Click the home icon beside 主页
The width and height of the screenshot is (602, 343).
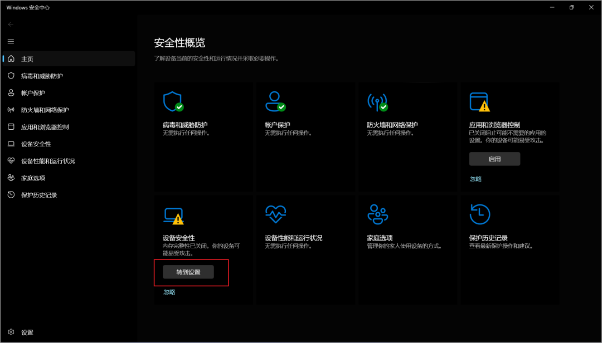point(11,58)
